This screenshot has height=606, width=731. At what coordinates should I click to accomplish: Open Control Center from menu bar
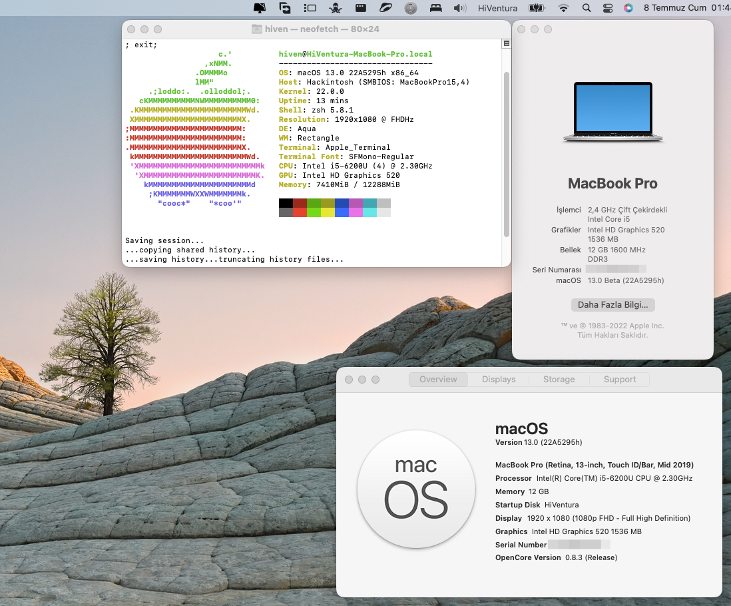[x=607, y=8]
